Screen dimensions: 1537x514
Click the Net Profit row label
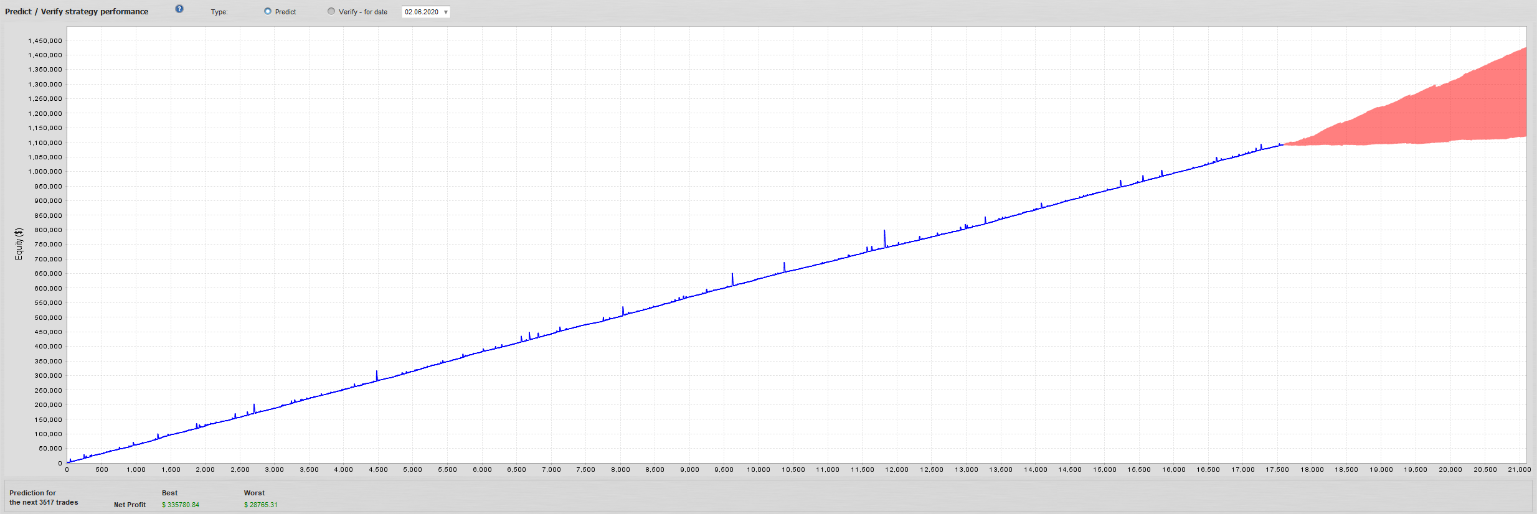pos(130,505)
